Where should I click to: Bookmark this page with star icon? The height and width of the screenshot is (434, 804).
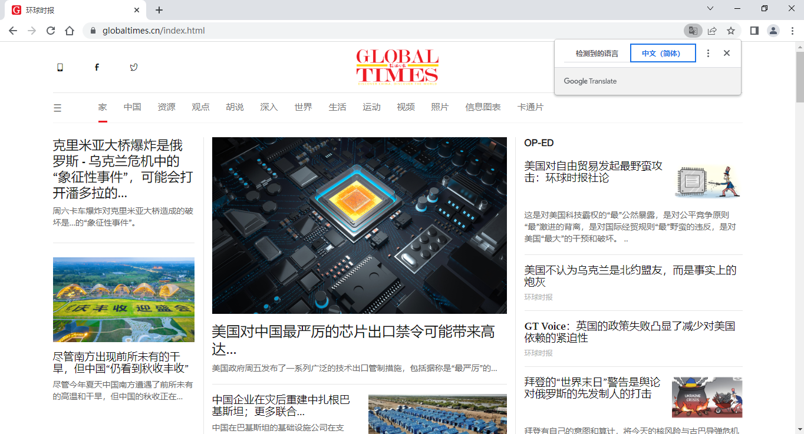click(731, 31)
